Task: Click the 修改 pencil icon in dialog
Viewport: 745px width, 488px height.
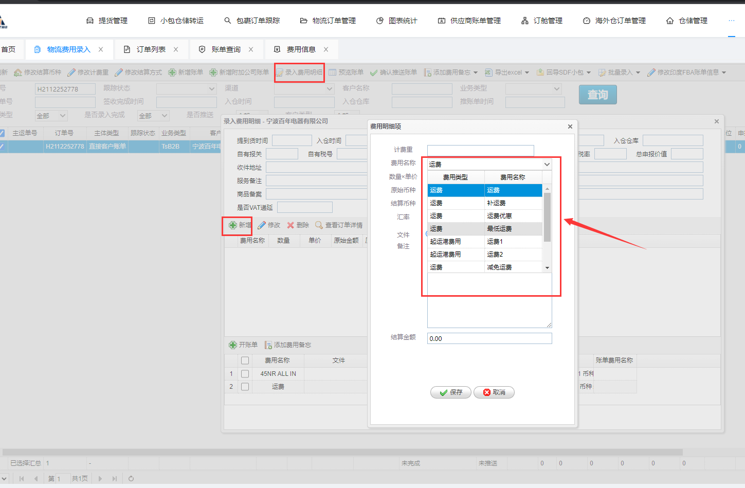Action: tap(262, 225)
